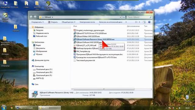Open Explorer help question mark icon
This screenshot has height=110, width=195.
tap(149, 22)
